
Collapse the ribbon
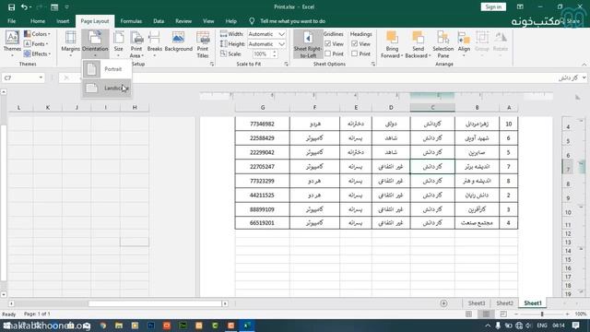(584, 65)
